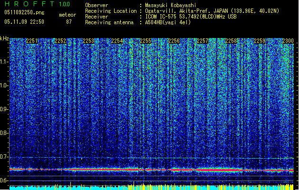The image size is (299, 190).
Task: Click the HROFFT 1.0.0 title text
Action: [38, 4]
